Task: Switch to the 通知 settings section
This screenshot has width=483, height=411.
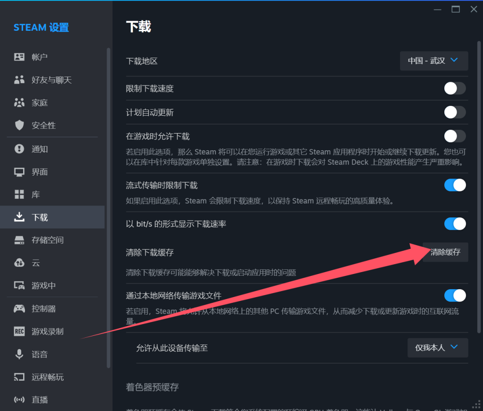Action: (x=52, y=149)
